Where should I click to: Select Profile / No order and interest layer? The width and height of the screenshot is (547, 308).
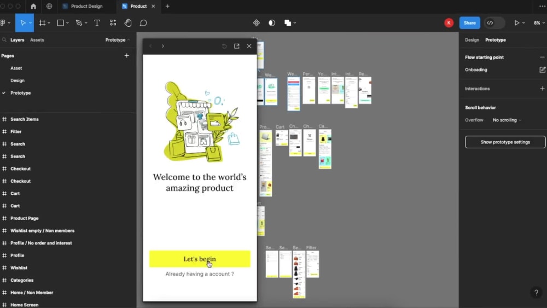tap(41, 243)
